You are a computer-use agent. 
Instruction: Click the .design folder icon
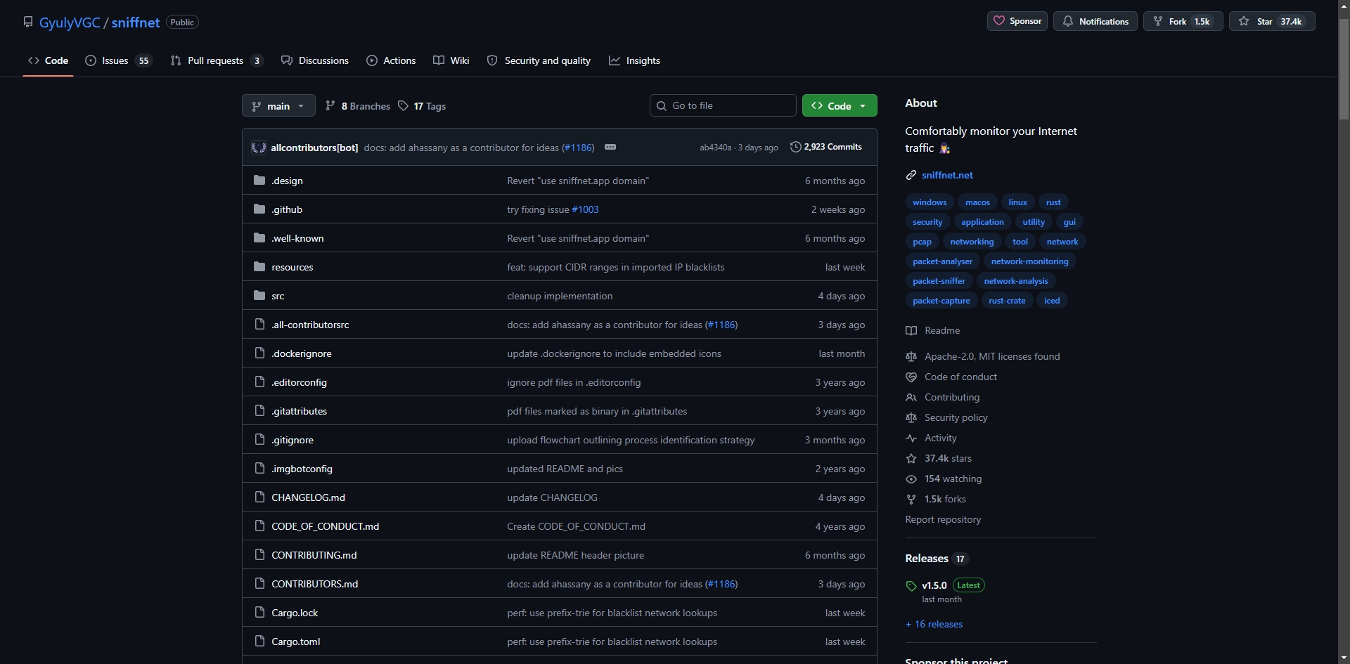tap(259, 180)
